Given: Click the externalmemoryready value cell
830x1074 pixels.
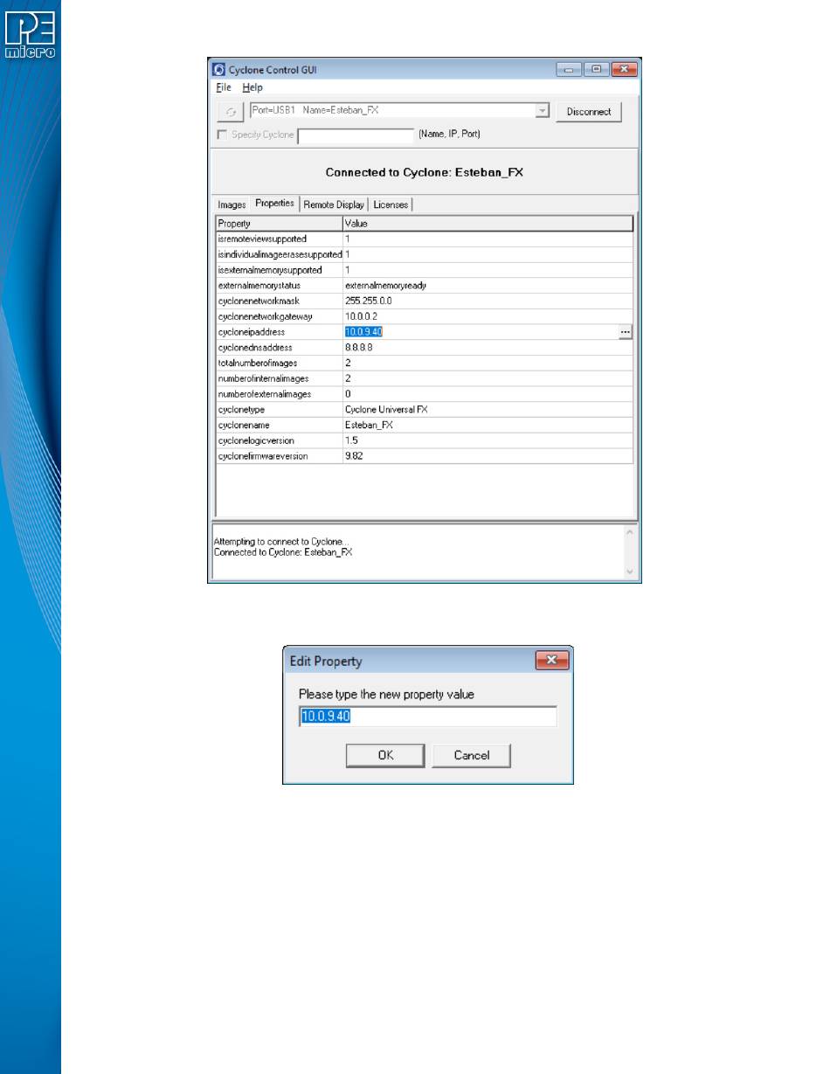Looking at the screenshot, I should pos(488,285).
